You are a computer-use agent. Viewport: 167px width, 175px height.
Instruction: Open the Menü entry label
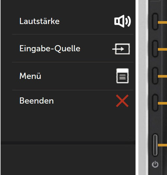(30, 76)
